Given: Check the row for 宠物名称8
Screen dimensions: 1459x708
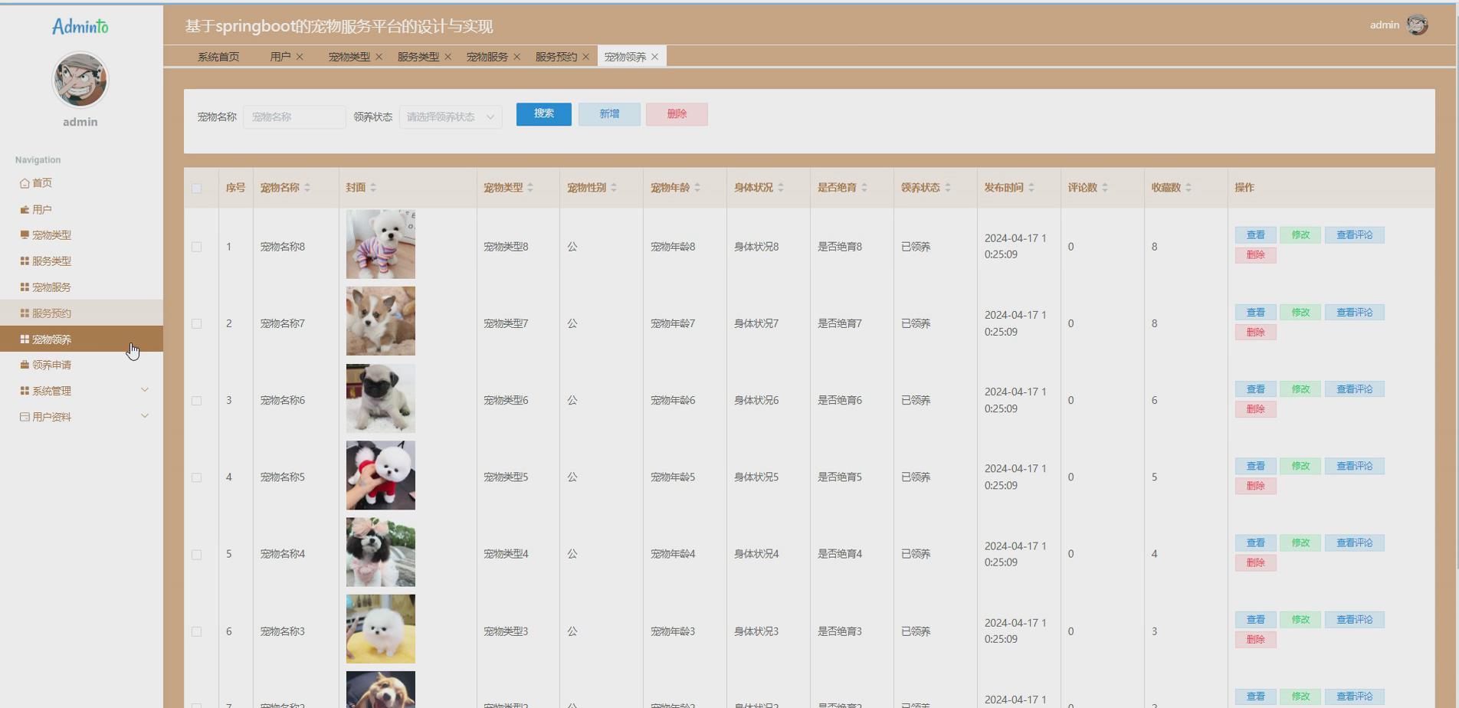Looking at the screenshot, I should pyautogui.click(x=197, y=247).
